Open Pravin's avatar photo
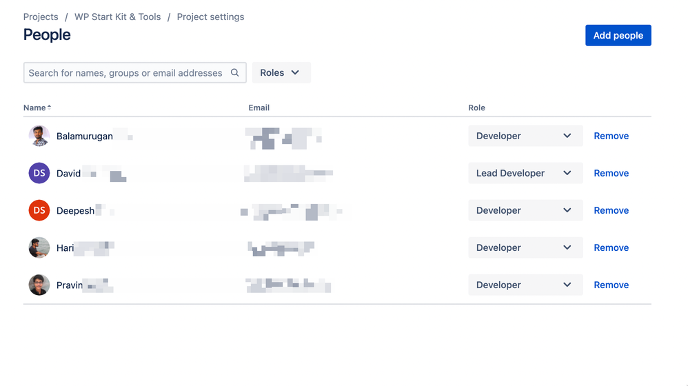The width and height of the screenshot is (688, 386). tap(39, 285)
